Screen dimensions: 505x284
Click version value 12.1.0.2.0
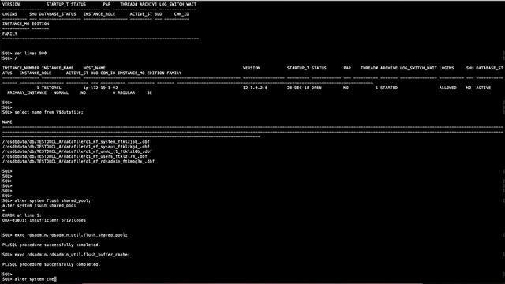(x=255, y=88)
